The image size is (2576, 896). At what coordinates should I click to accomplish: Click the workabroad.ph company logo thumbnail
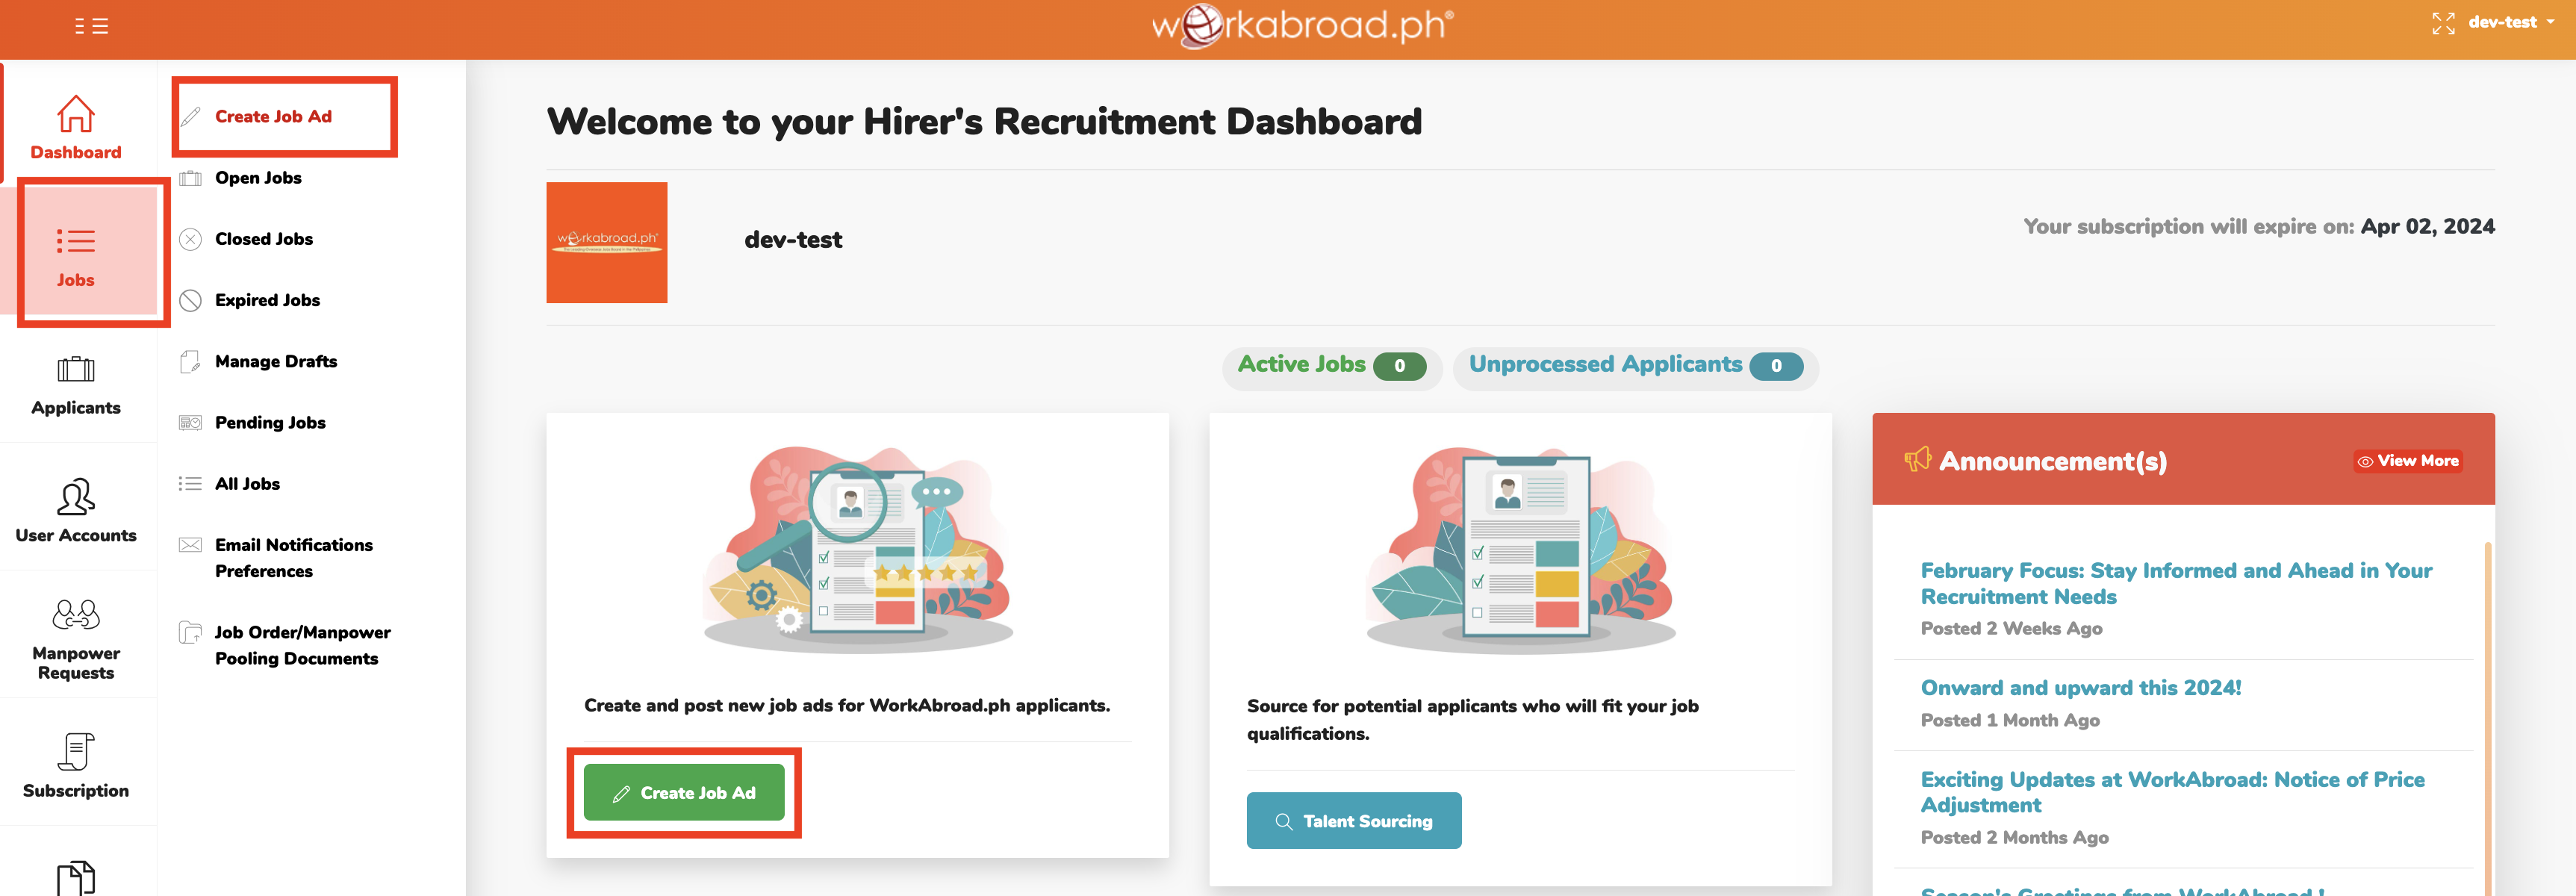point(606,242)
